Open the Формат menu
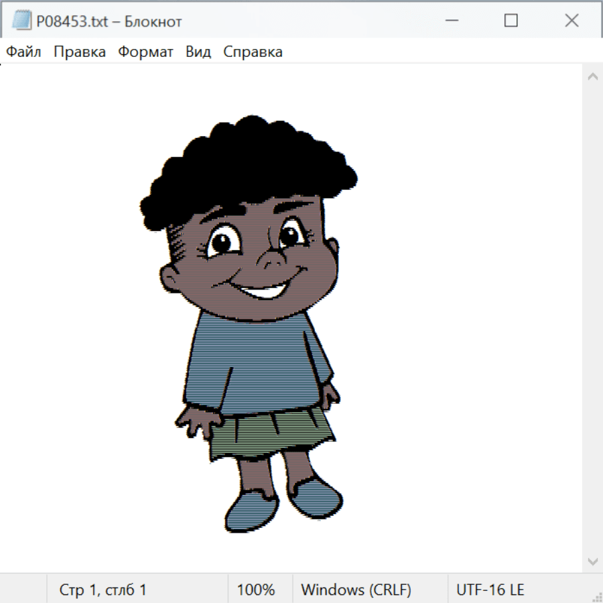 145,52
